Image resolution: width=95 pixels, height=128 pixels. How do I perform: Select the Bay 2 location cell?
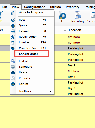pyautogui.click(x=81, y=65)
